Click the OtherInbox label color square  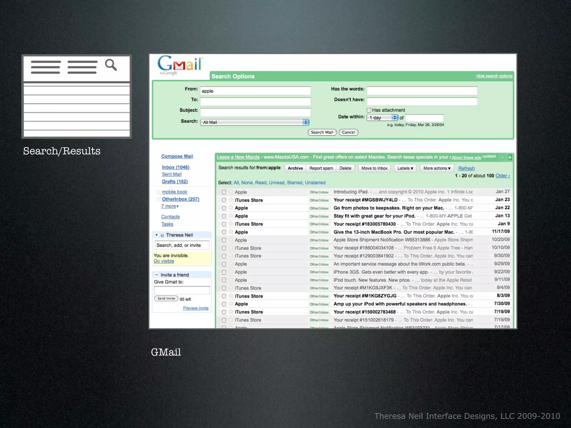click(158, 199)
